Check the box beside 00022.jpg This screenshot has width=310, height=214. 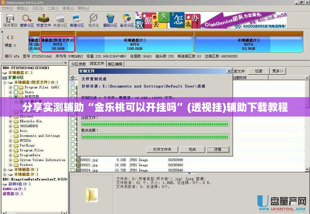click(72, 160)
